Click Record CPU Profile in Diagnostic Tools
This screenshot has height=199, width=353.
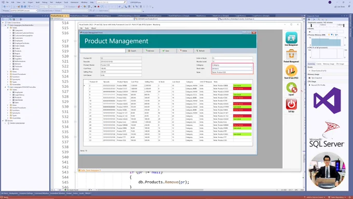[318, 85]
